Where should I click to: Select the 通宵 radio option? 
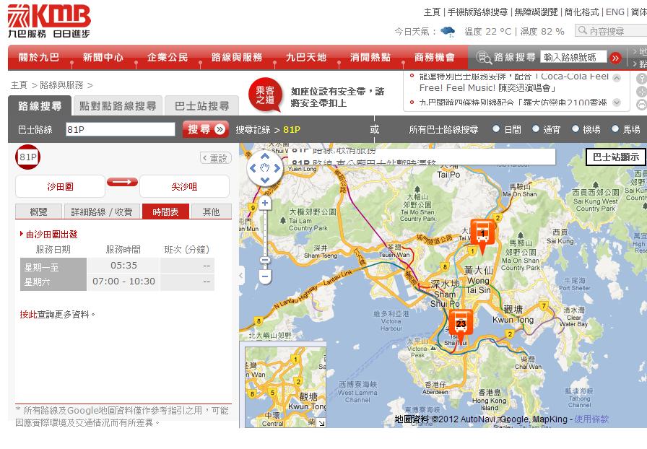click(x=536, y=128)
